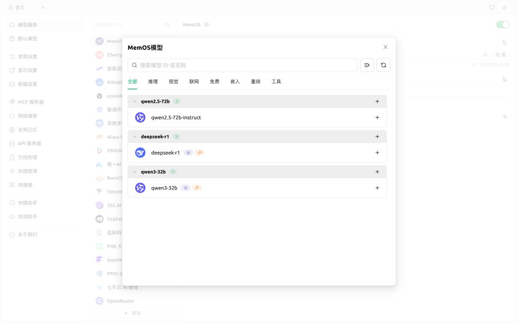Select OpenRouter in provider list
Image resolution: width=518 pixels, height=323 pixels.
[132, 301]
